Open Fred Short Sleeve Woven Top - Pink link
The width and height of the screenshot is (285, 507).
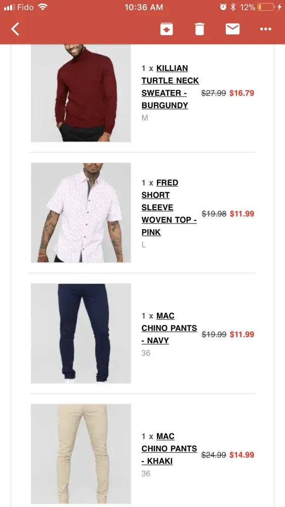pyautogui.click(x=169, y=207)
